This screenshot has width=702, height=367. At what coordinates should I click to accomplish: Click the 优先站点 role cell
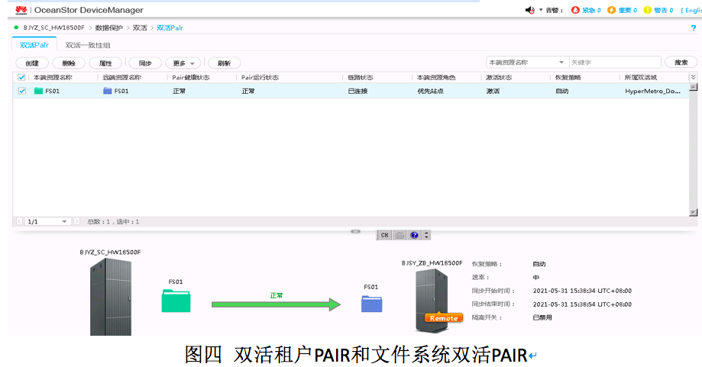click(x=431, y=91)
